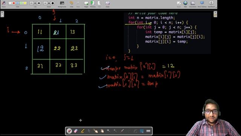This screenshot has width=241, height=136.
Task: Set large eraser size
Action: click(53, 3)
